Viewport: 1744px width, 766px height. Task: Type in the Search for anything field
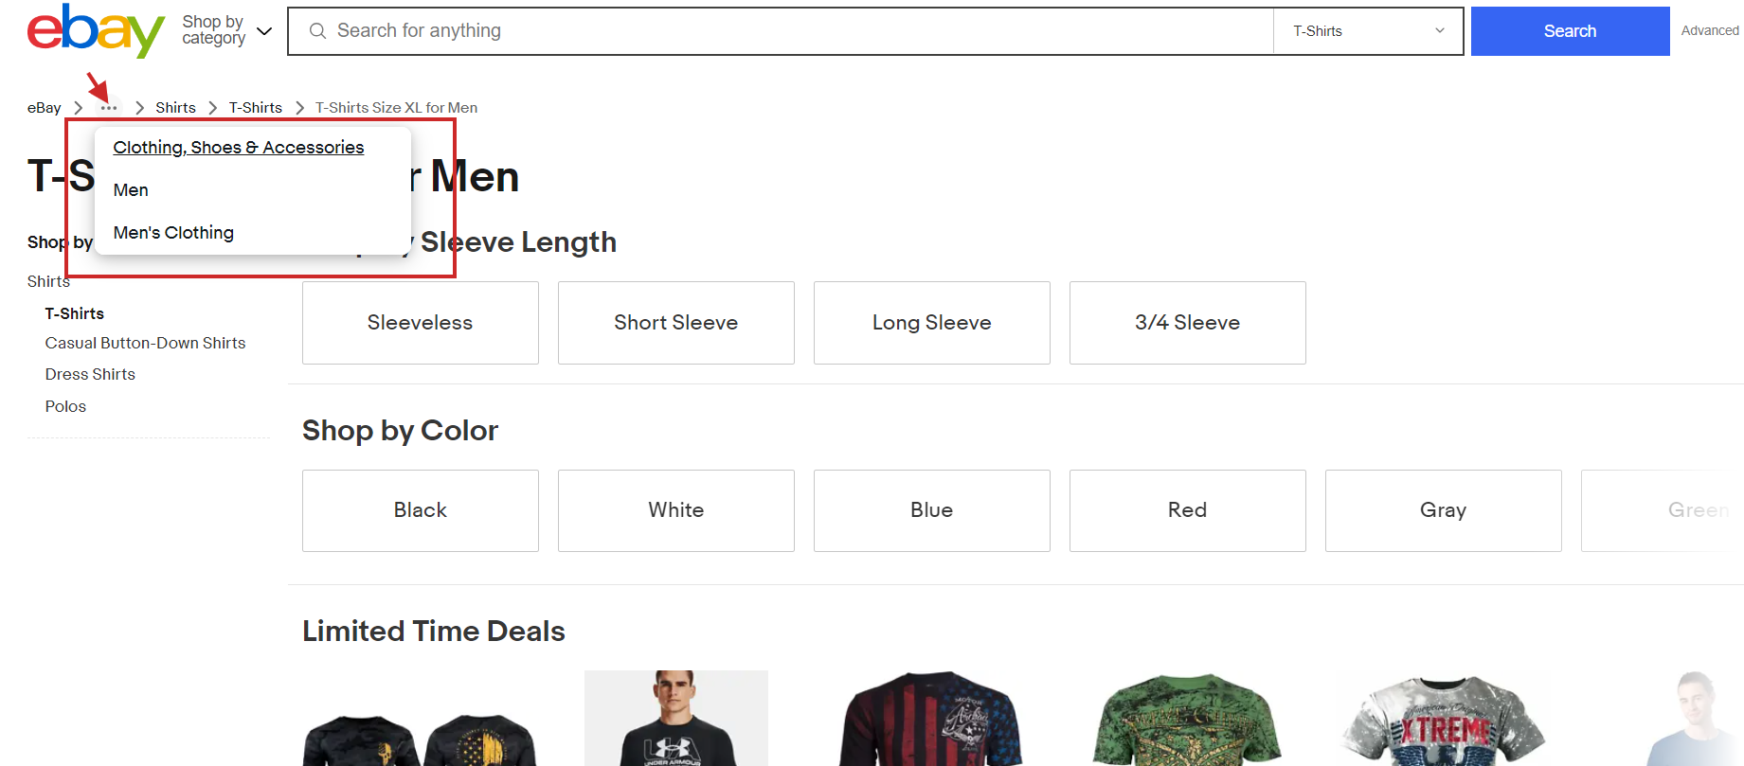pyautogui.click(x=796, y=31)
